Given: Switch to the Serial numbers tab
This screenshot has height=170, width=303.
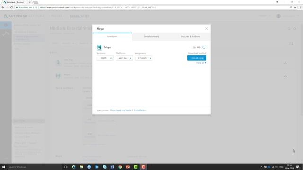Looking at the screenshot, I should tap(151, 37).
